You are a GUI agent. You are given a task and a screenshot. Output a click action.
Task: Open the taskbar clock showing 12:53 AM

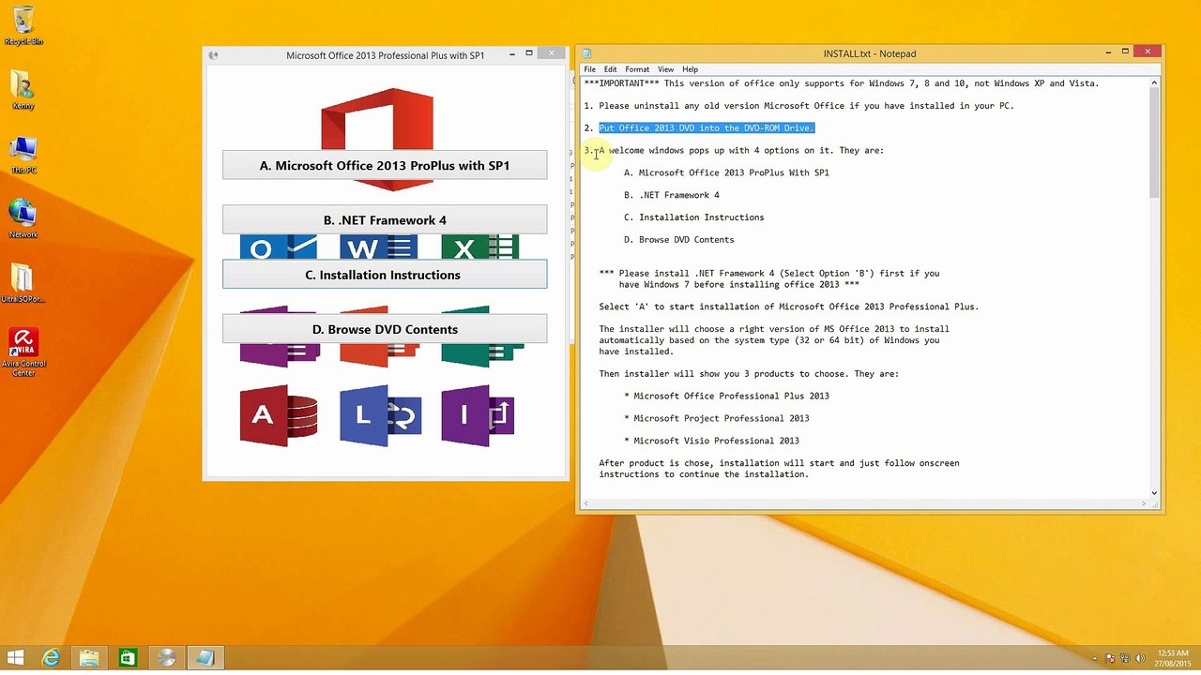click(1173, 658)
